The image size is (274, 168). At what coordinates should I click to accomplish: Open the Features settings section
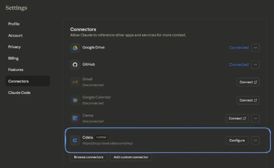tap(16, 69)
